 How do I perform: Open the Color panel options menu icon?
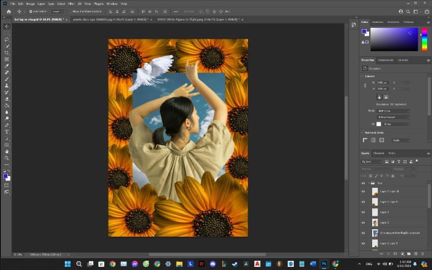click(428, 22)
